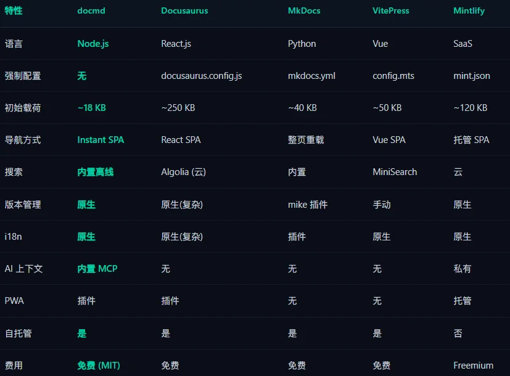Select the Vue language cell
This screenshot has width=510, height=376.
click(x=380, y=44)
